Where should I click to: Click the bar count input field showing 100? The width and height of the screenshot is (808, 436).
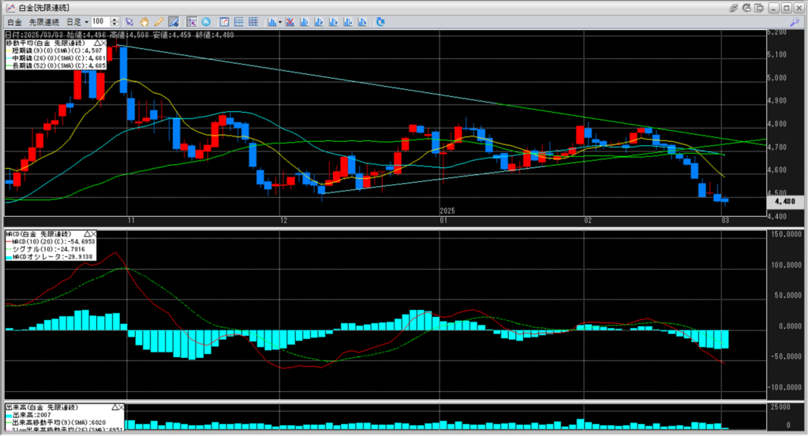coord(99,21)
